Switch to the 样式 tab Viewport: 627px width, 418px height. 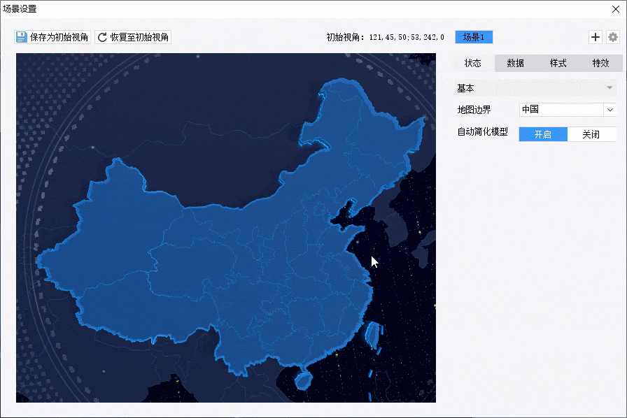(558, 63)
